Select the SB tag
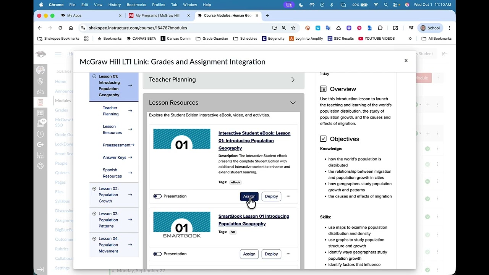 point(233,232)
